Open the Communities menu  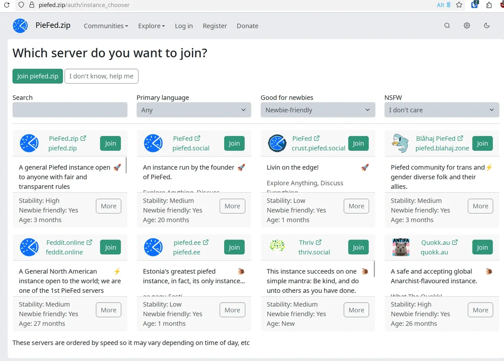tap(106, 26)
